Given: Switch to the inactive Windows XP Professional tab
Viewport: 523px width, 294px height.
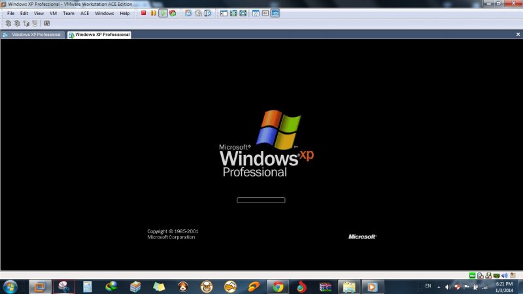Looking at the screenshot, I should [x=33, y=35].
